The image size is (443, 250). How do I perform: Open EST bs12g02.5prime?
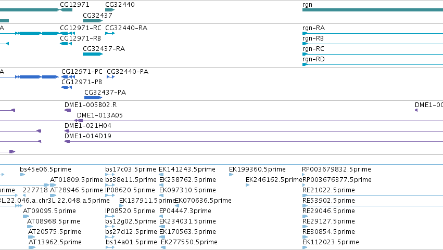click(131, 221)
